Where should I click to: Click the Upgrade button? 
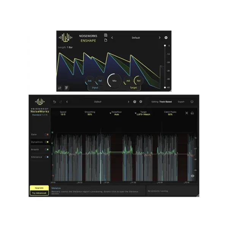pyautogui.click(x=39, y=188)
